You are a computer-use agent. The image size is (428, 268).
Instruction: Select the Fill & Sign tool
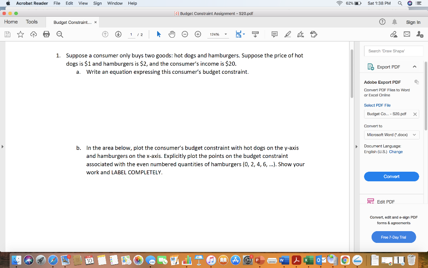[301, 34]
